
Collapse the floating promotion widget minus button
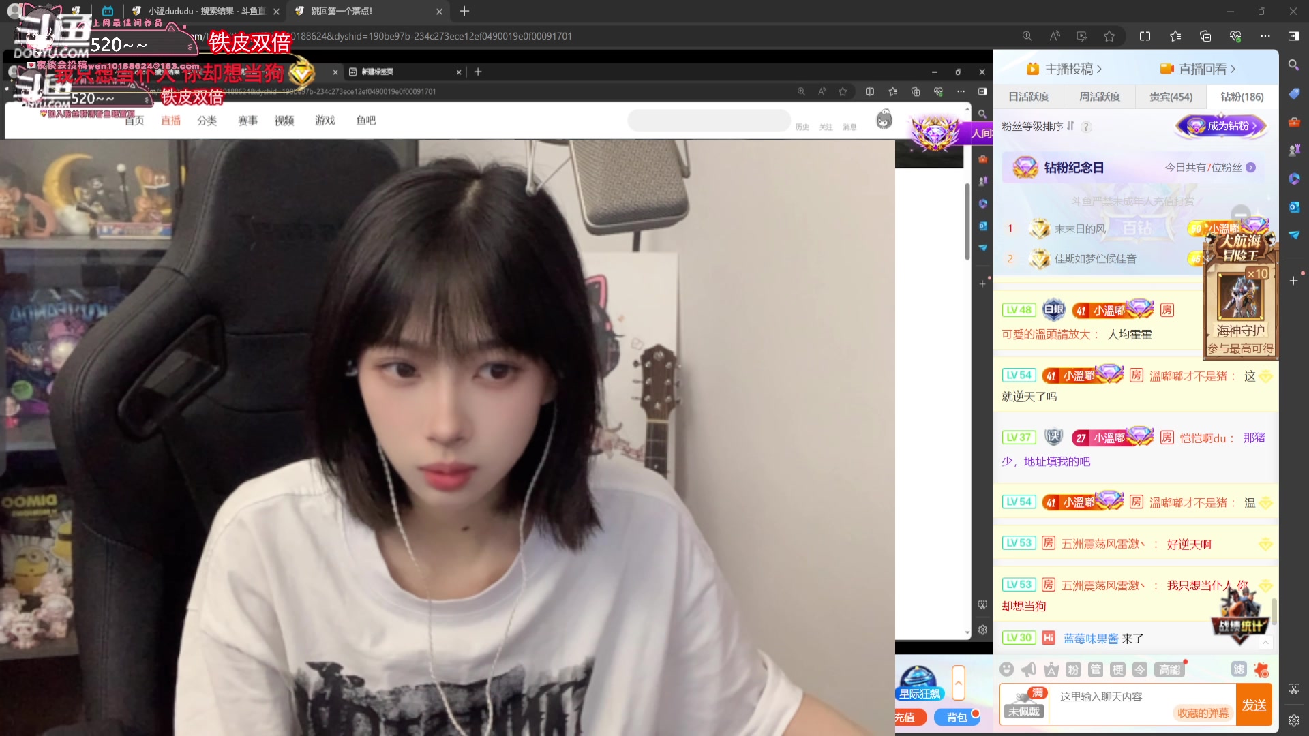(x=1241, y=213)
